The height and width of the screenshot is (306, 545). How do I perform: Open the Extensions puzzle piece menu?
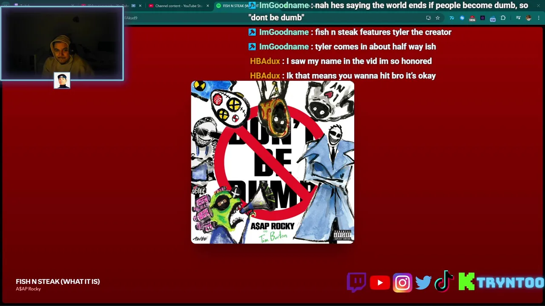(x=503, y=18)
